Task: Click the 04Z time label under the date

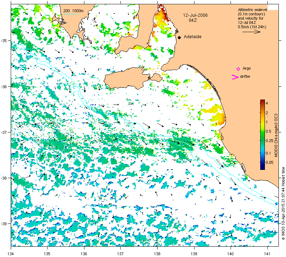Action: tap(193, 20)
